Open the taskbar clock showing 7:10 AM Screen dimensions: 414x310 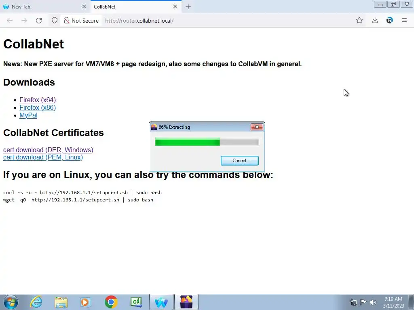point(393,302)
